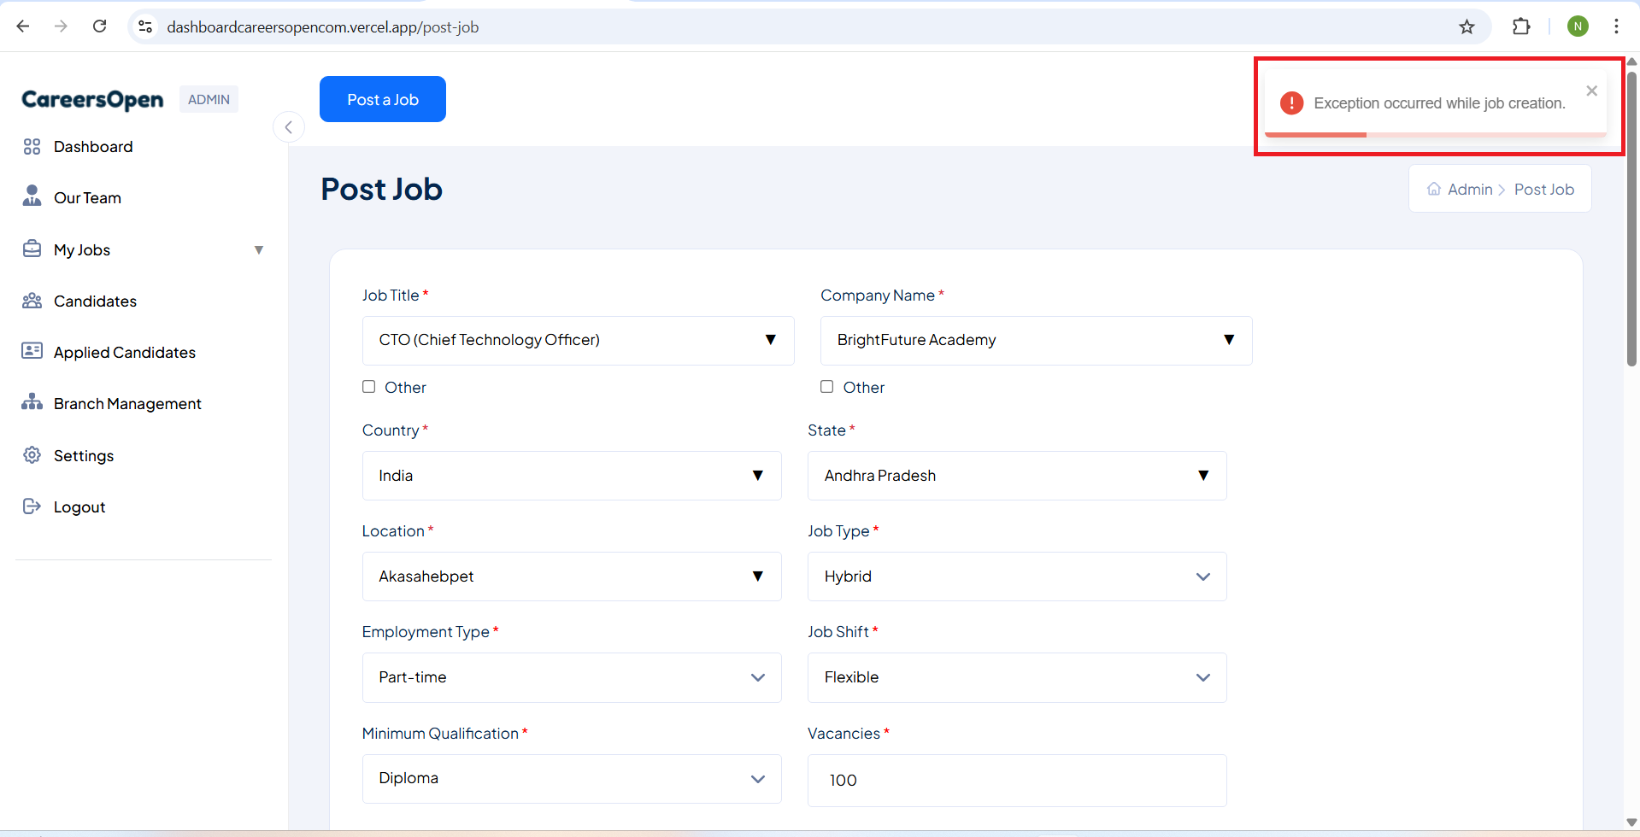Click the Branch Management hierarchy icon
Viewport: 1640px width, 837px height.
(x=32, y=402)
